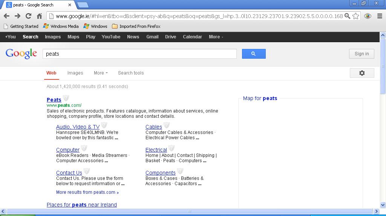Click shield icon beside Computer link
This screenshot has width=386, height=216.
coord(84,148)
